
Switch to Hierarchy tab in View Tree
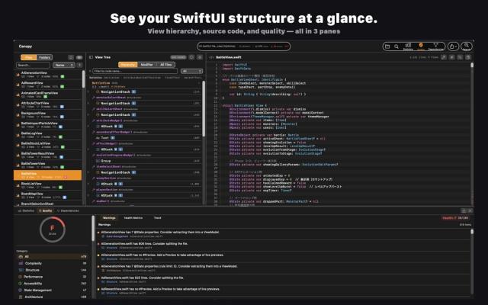click(x=127, y=65)
